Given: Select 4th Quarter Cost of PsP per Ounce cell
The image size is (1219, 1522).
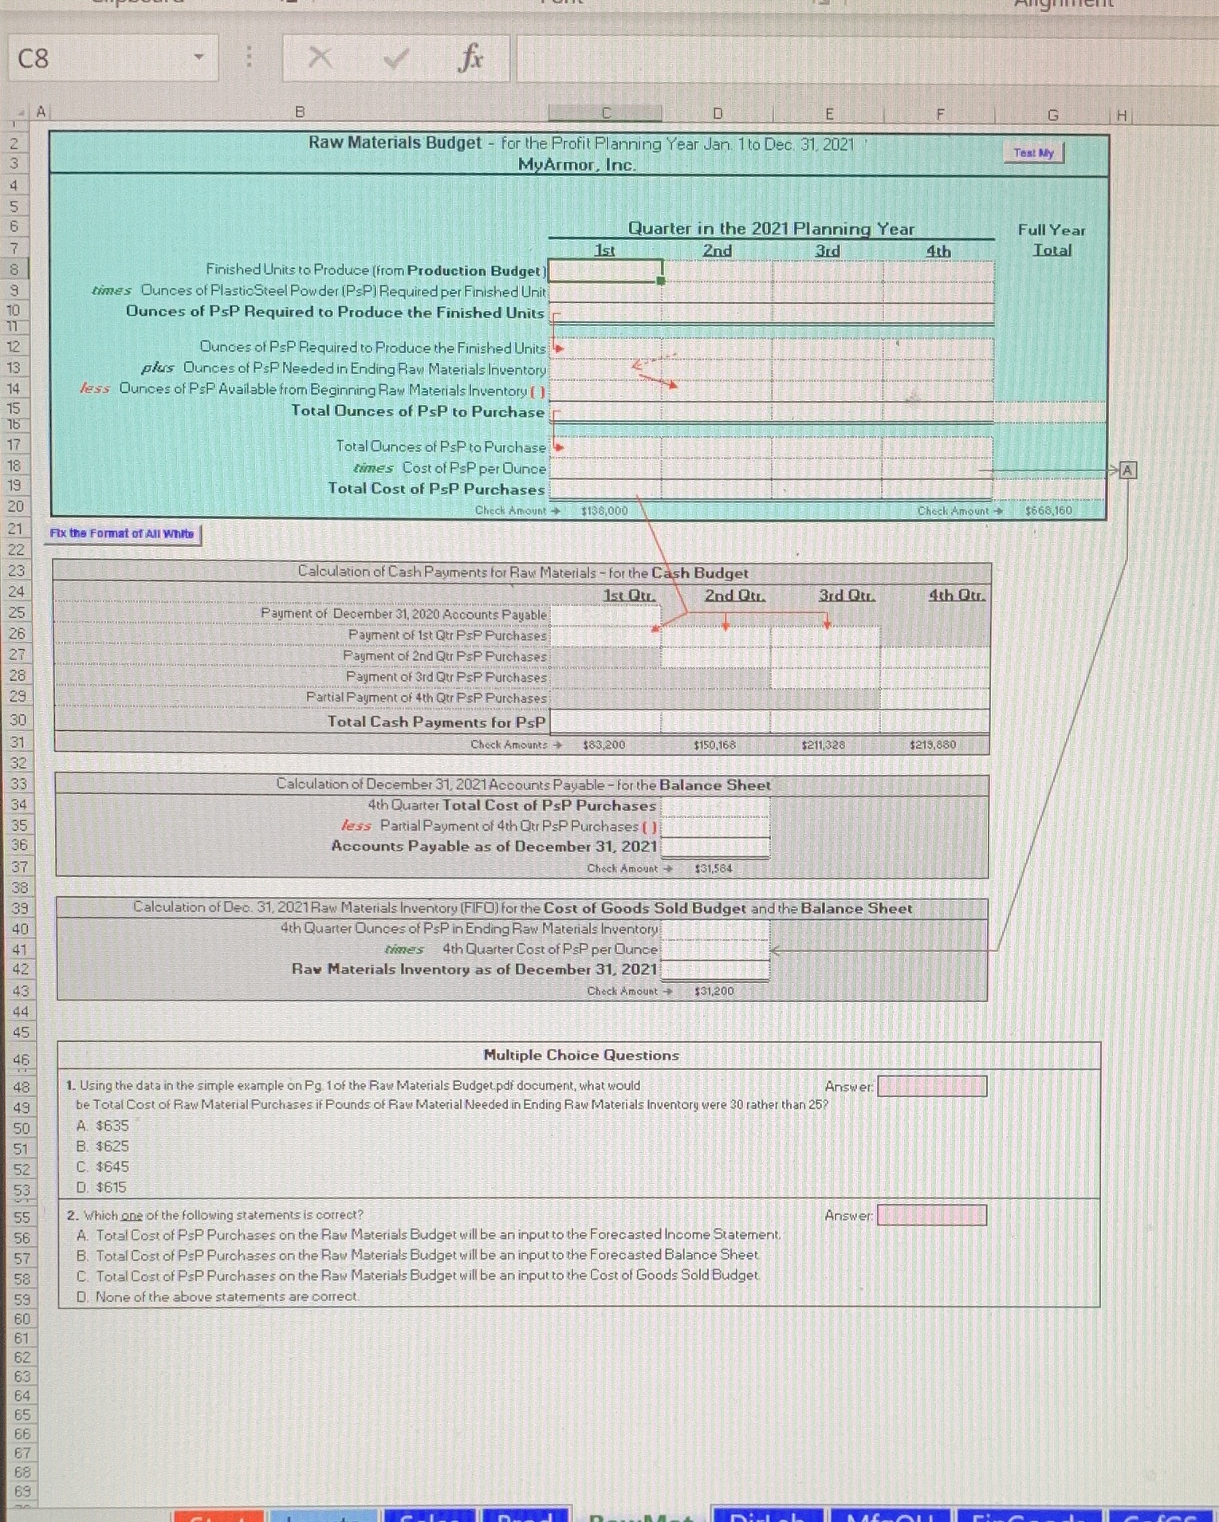Looking at the screenshot, I should 715,950.
